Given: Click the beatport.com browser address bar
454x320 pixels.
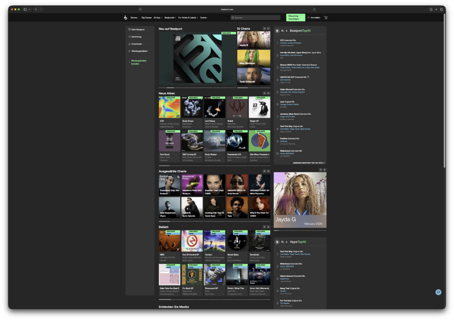Looking at the screenshot, I should click(227, 9).
